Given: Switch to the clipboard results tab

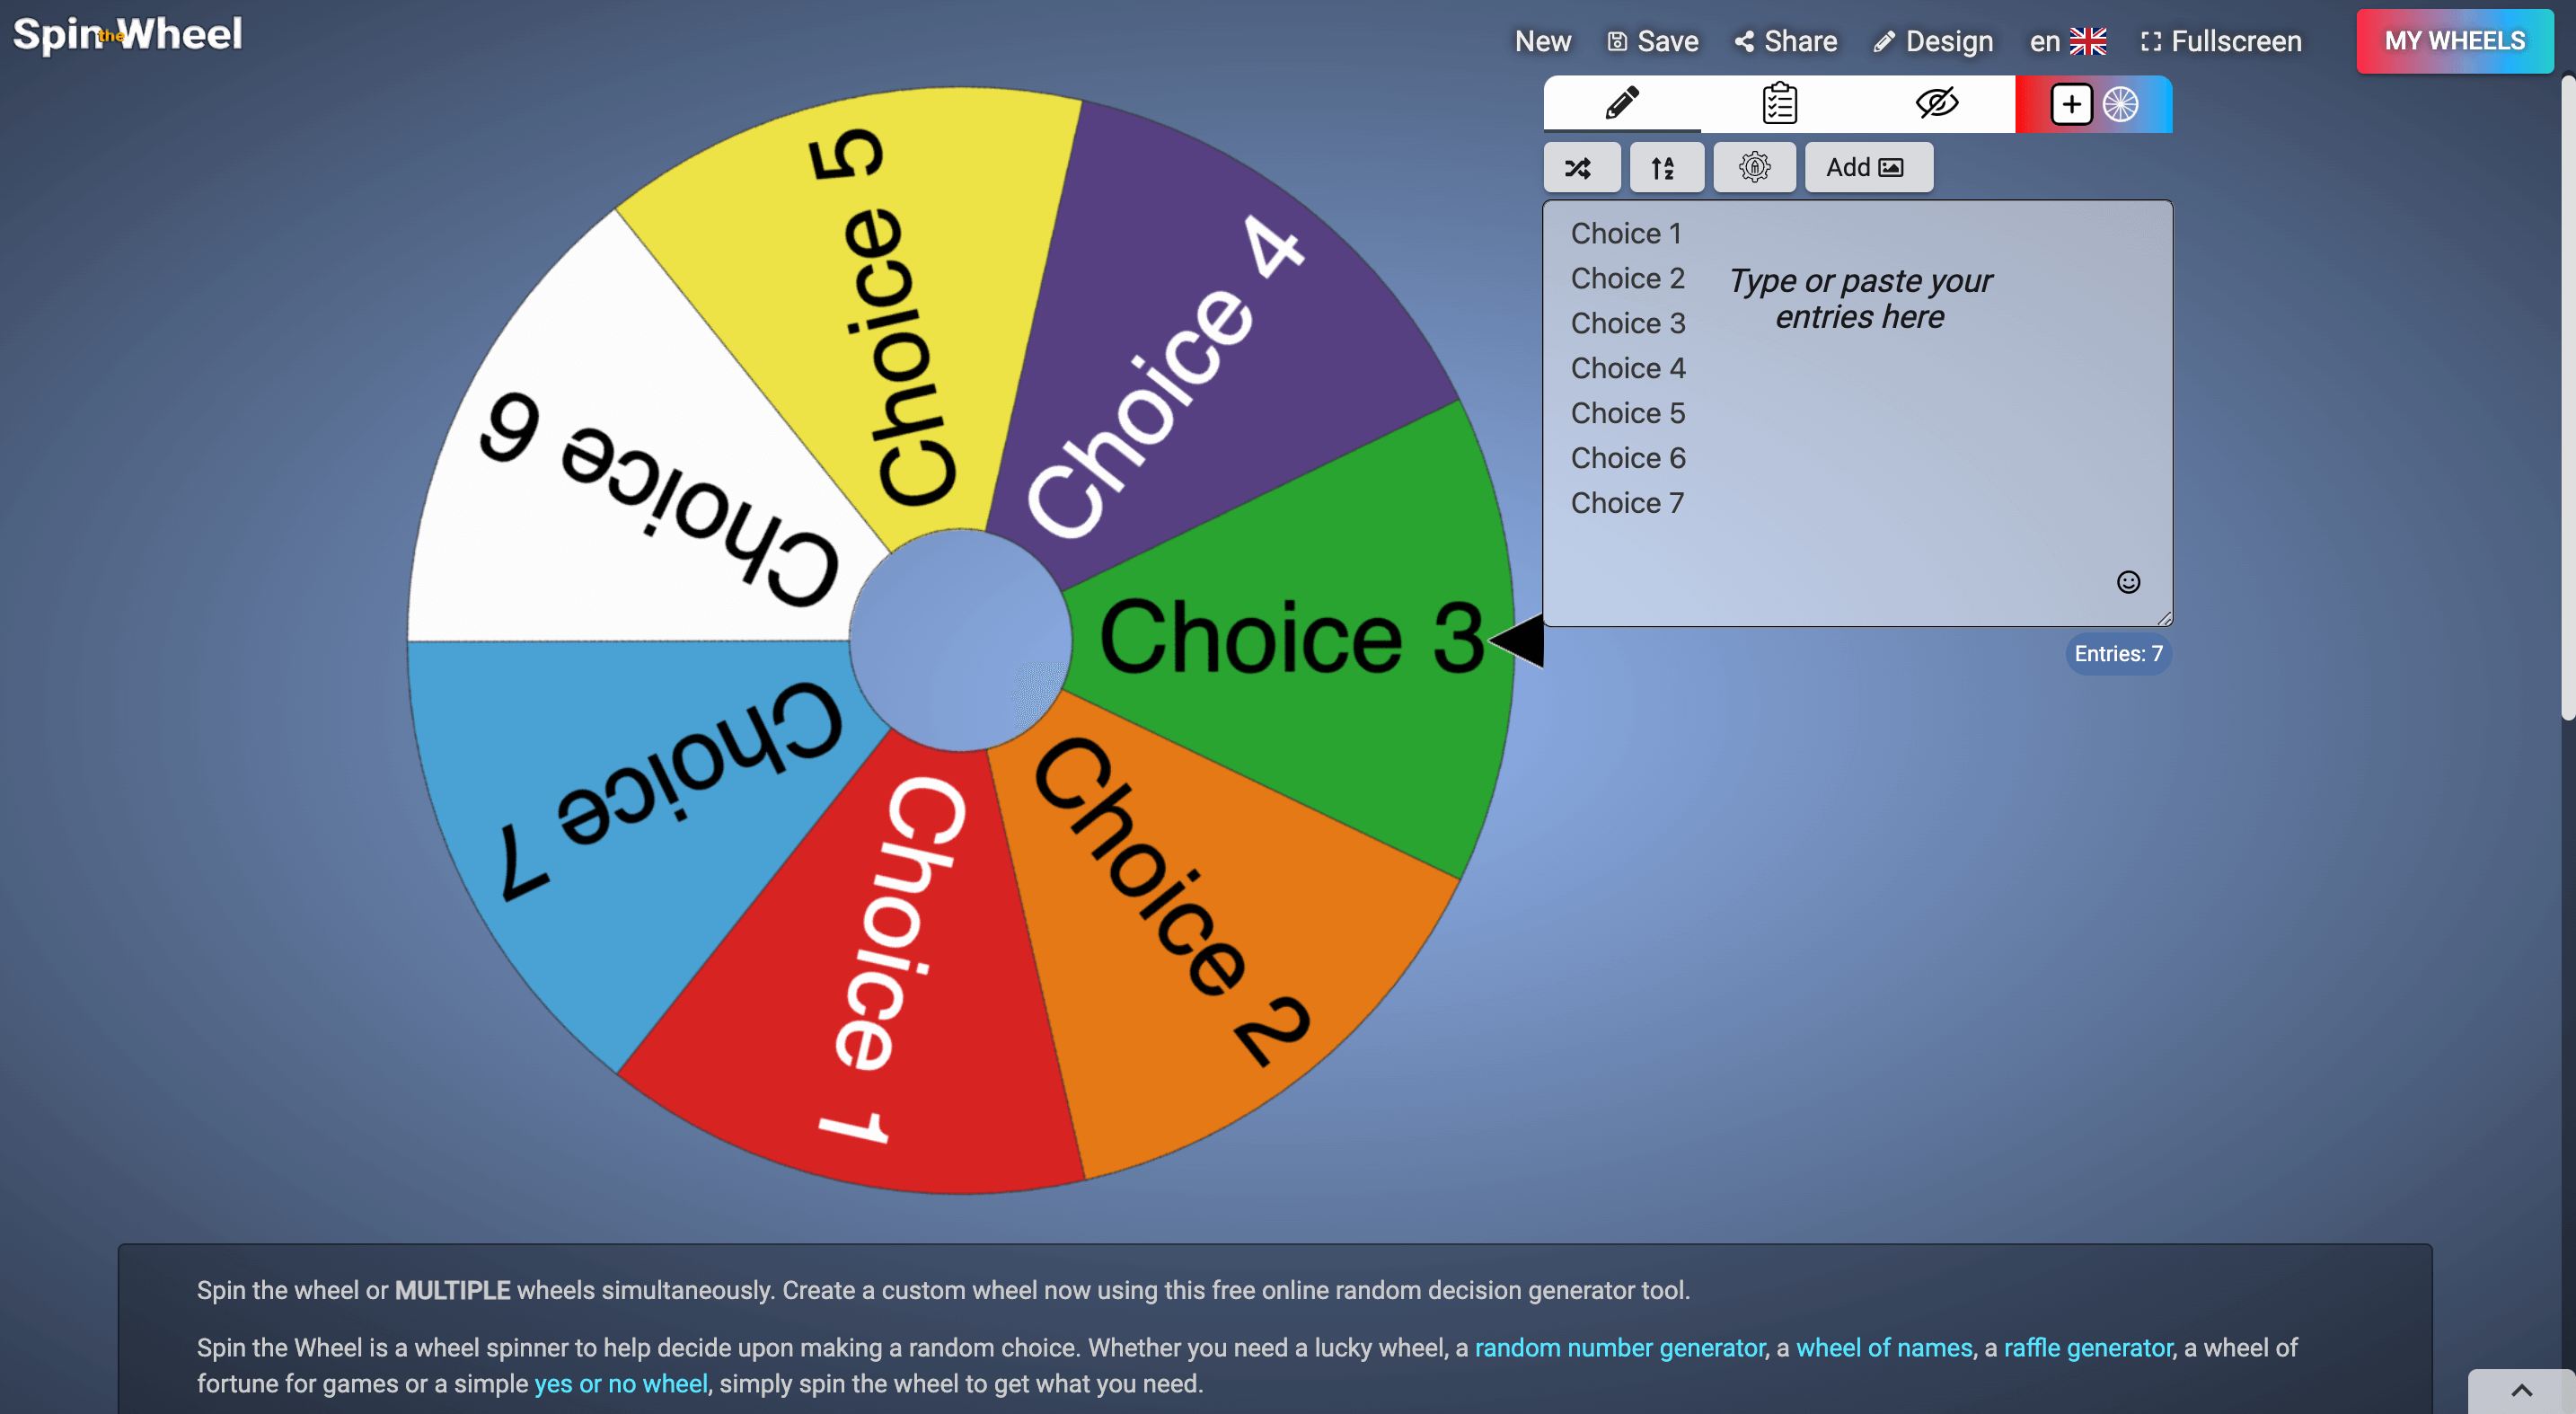Looking at the screenshot, I should click(1779, 103).
